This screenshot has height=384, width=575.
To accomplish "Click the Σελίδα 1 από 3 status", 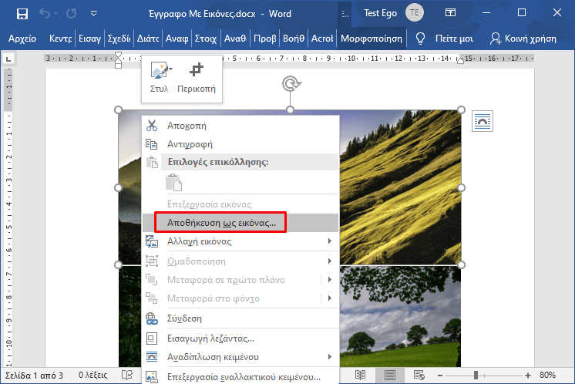I will tap(34, 376).
